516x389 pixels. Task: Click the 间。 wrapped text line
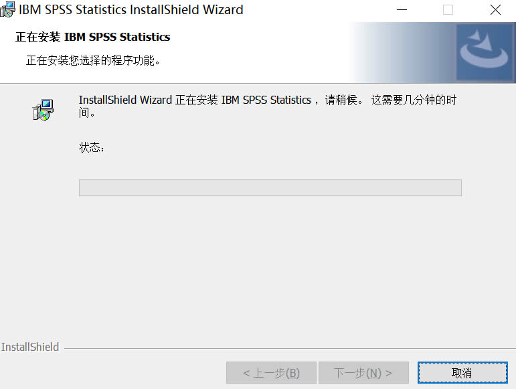[87, 113]
